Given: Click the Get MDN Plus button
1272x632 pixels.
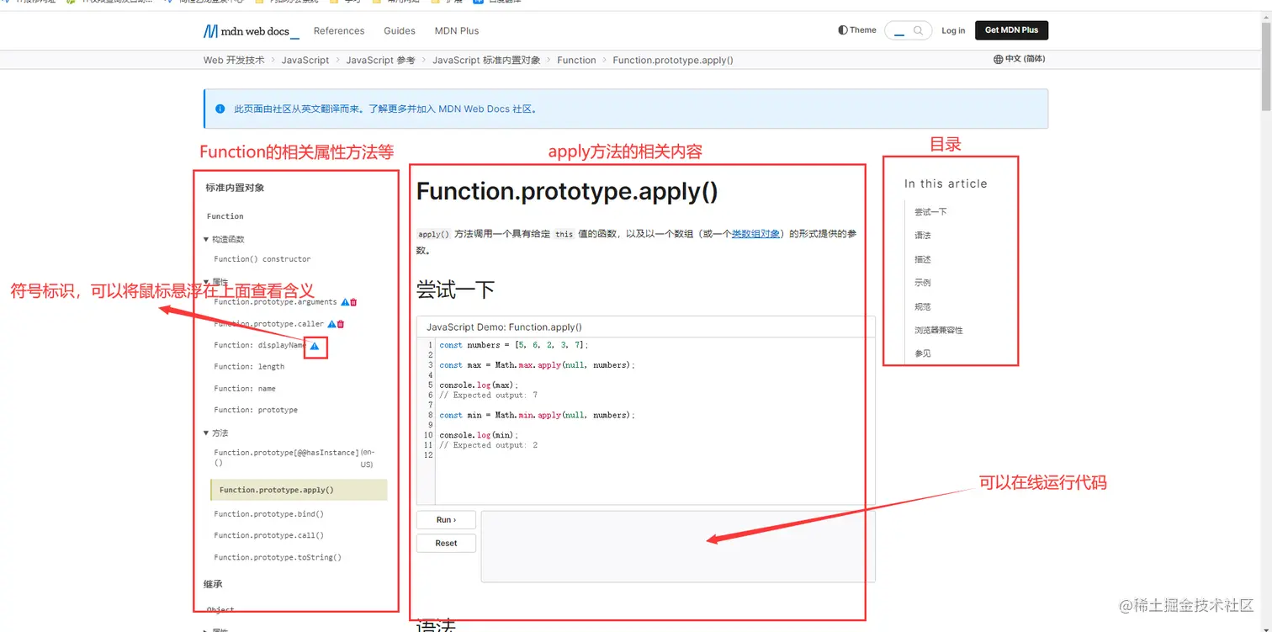Looking at the screenshot, I should click(1011, 30).
